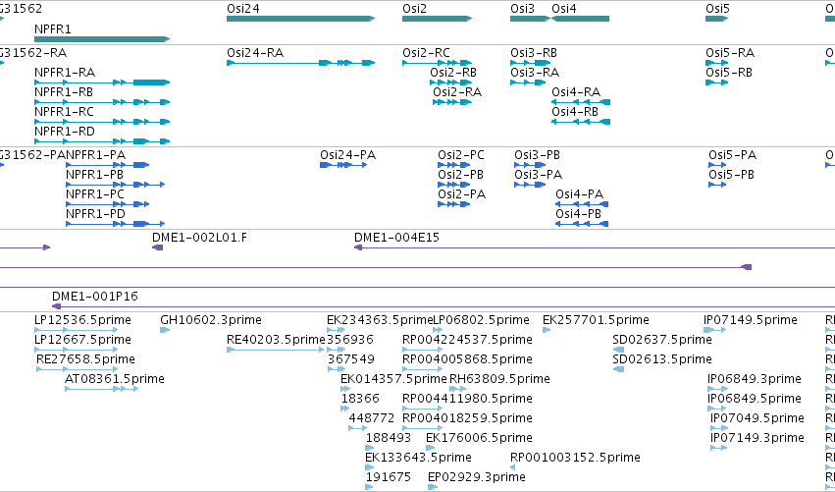Select EST LP06802.5prime
Screen dimensions: 835x492
click(438, 330)
